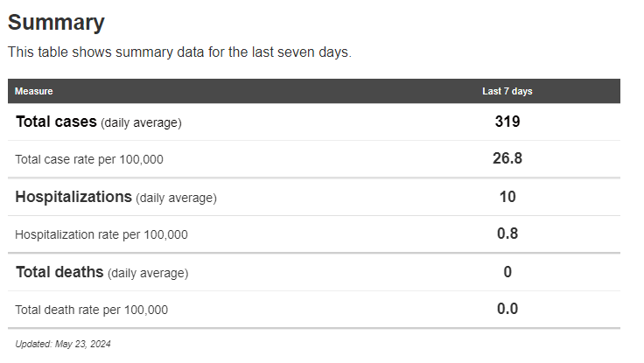Select the Measure column header
The image size is (644, 363).
(x=34, y=91)
